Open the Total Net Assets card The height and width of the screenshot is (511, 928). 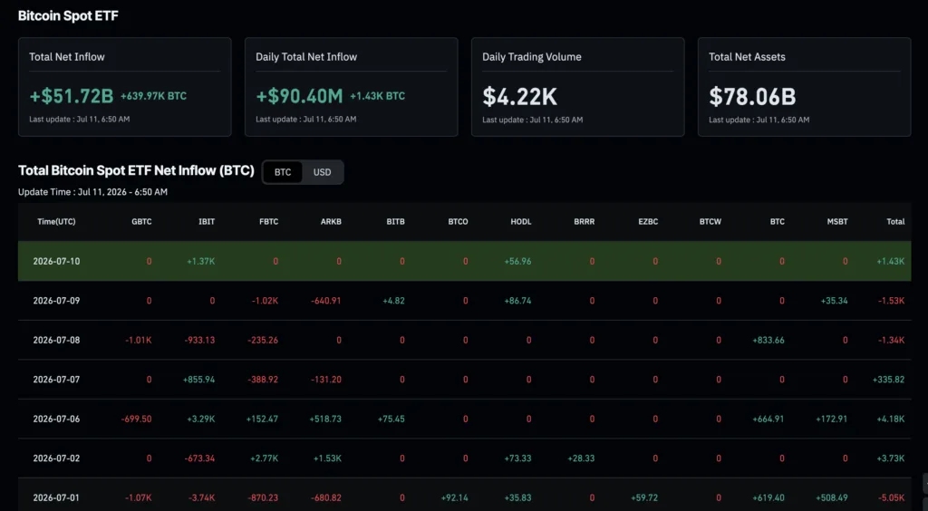(x=805, y=87)
